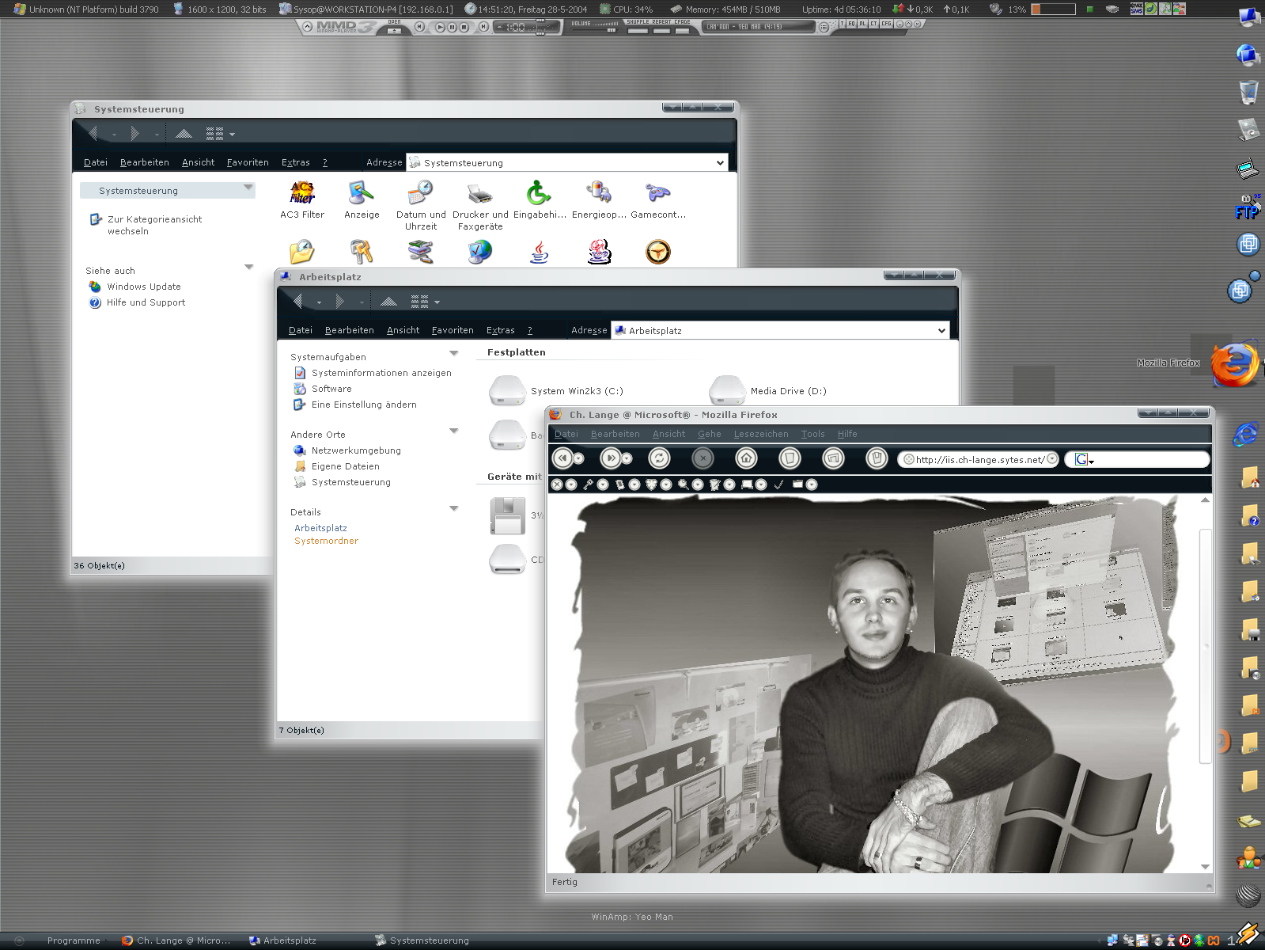1265x950 pixels.
Task: Toggle Winamp shuffle mode
Action: (x=638, y=30)
